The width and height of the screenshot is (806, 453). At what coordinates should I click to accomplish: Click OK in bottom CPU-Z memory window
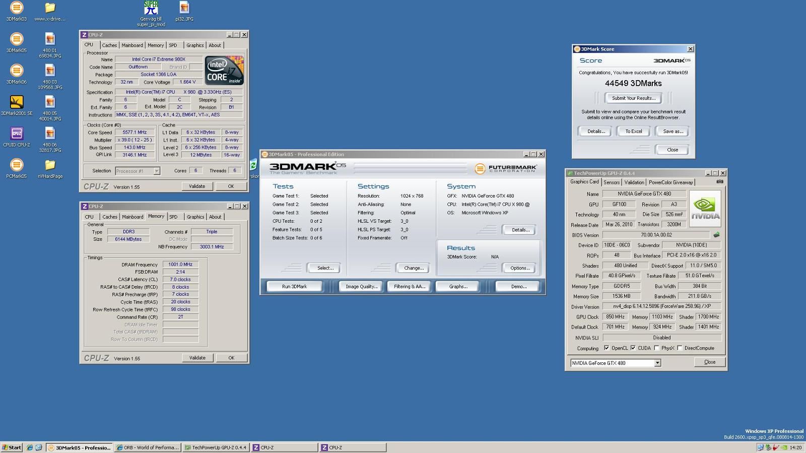tap(231, 358)
